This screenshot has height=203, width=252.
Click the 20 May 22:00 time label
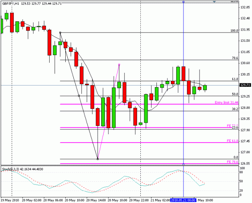click(139, 200)
